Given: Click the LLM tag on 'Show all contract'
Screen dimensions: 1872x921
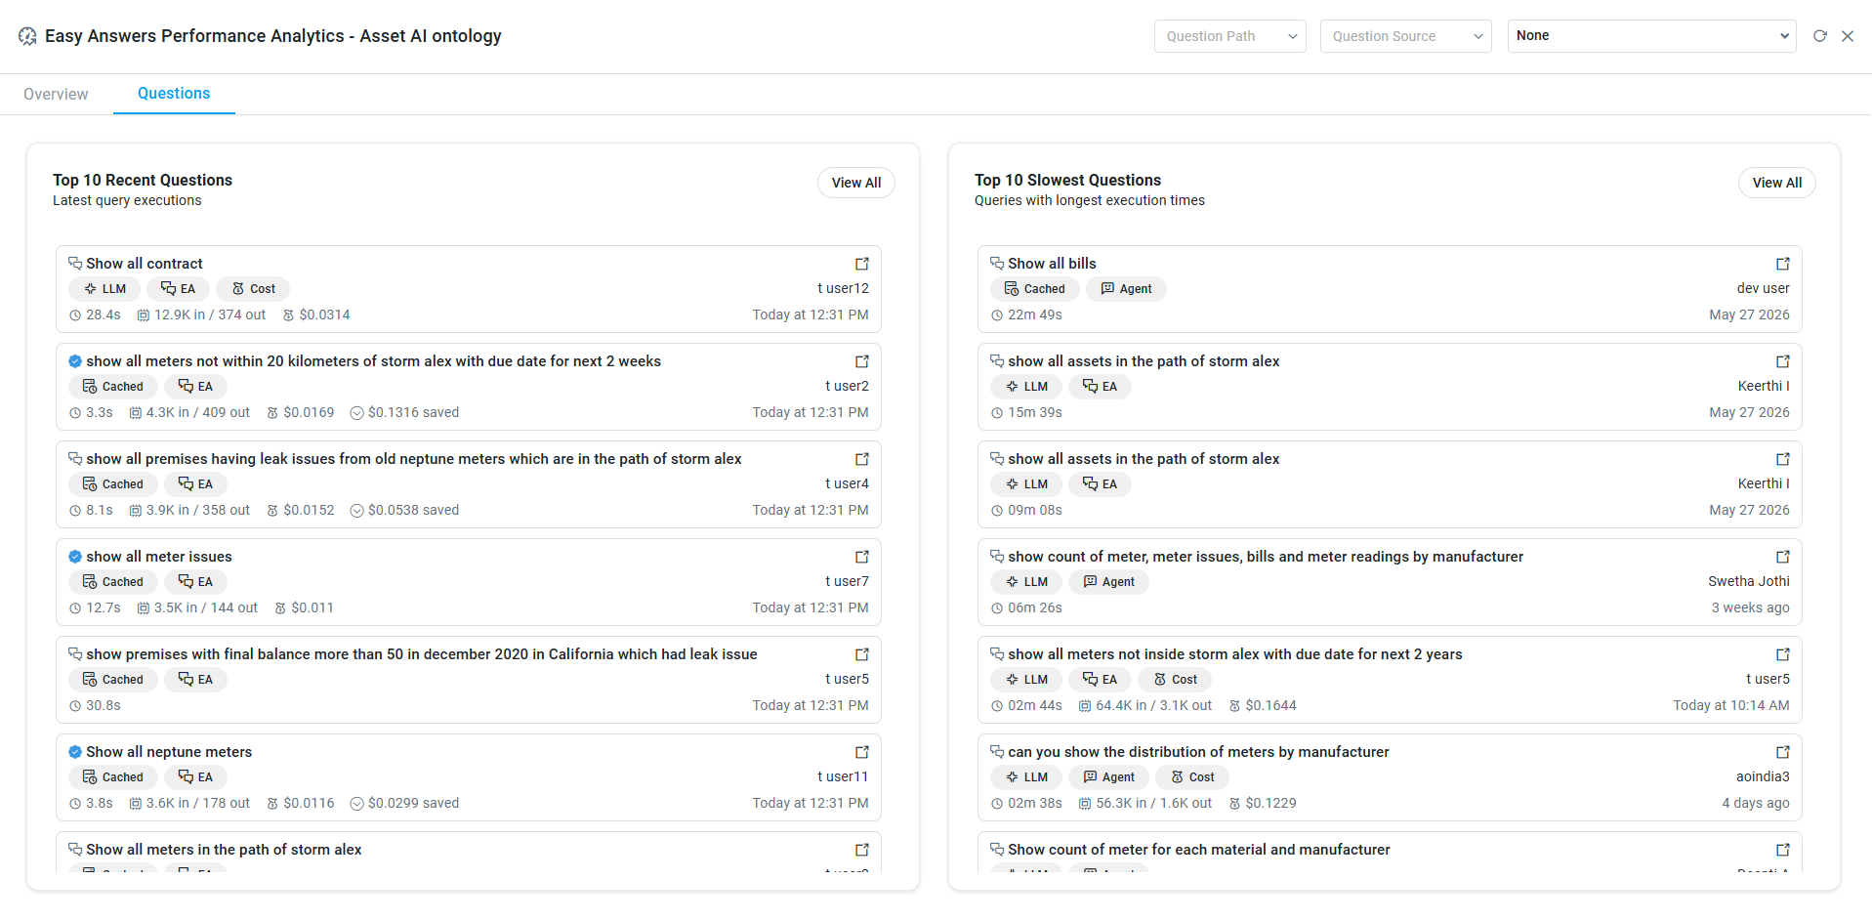Looking at the screenshot, I should 104,289.
